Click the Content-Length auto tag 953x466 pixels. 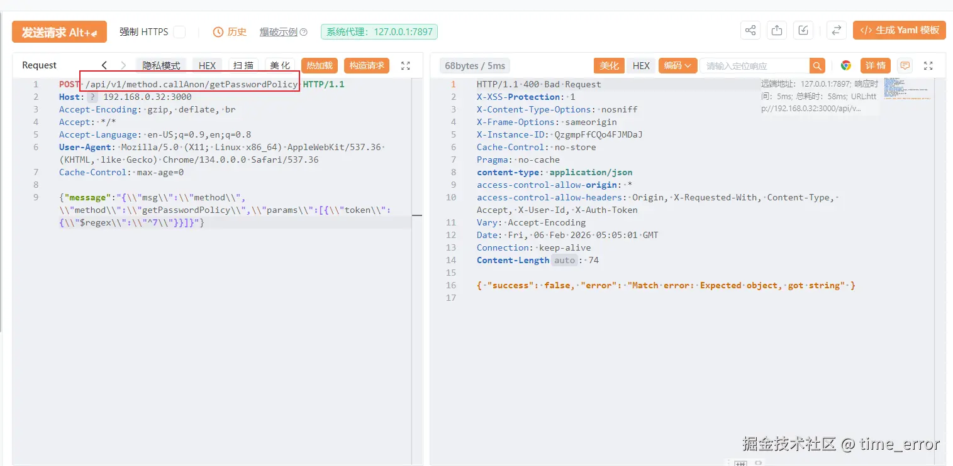pos(564,260)
